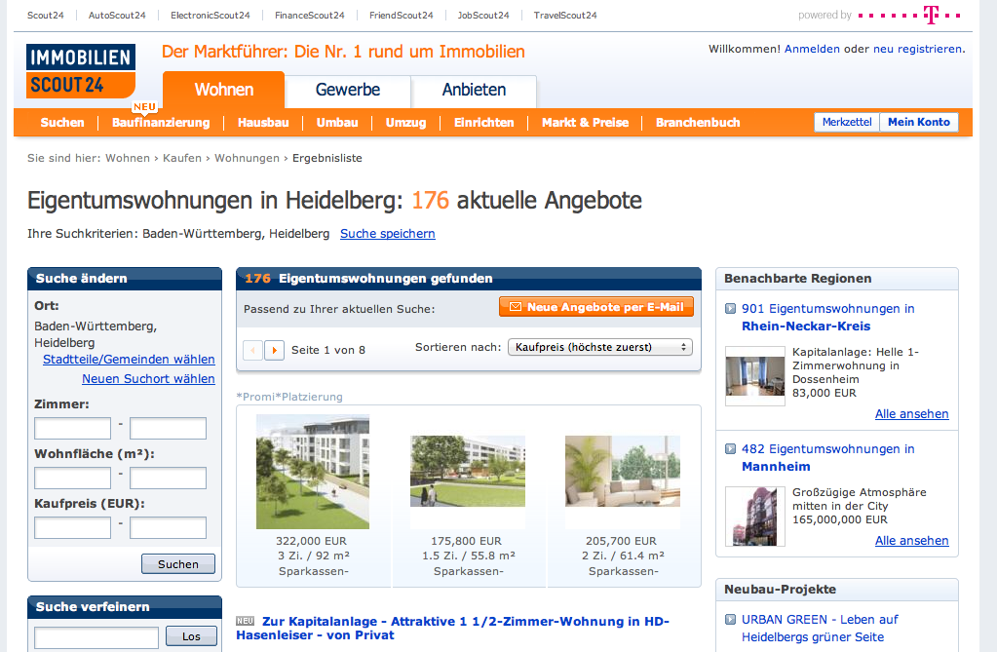Screen dimensions: 997x652
Task: Open 901 Eigentumswohnungen in Rhein-Neckar-Kreis link
Action: tap(827, 318)
